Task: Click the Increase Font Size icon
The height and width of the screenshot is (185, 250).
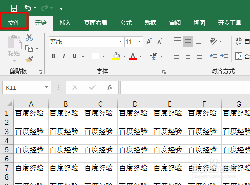Action: (150, 41)
